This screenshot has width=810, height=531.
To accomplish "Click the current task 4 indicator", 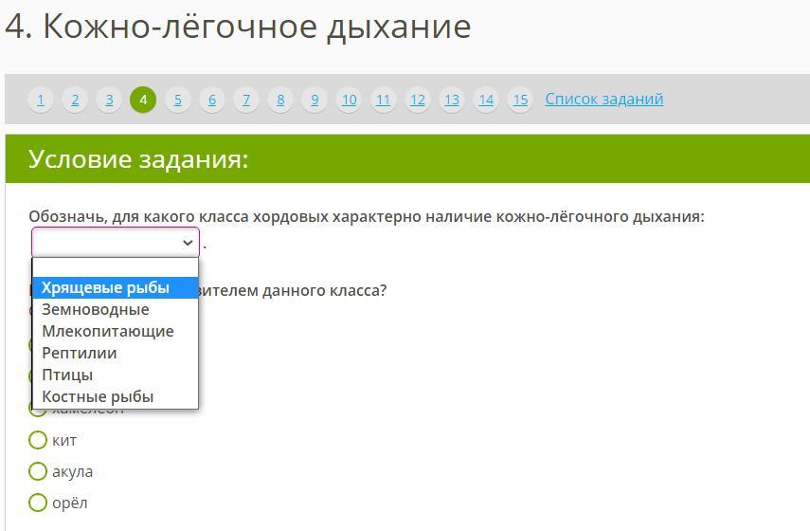I will (143, 100).
